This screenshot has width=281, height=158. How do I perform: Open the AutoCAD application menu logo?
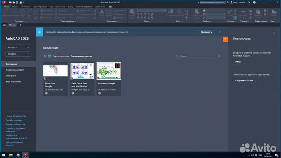4,2
